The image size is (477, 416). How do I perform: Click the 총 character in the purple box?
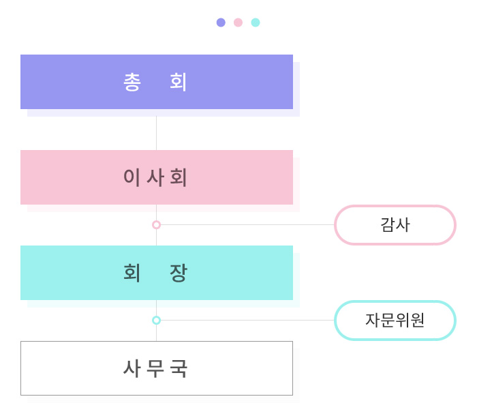coord(132,83)
